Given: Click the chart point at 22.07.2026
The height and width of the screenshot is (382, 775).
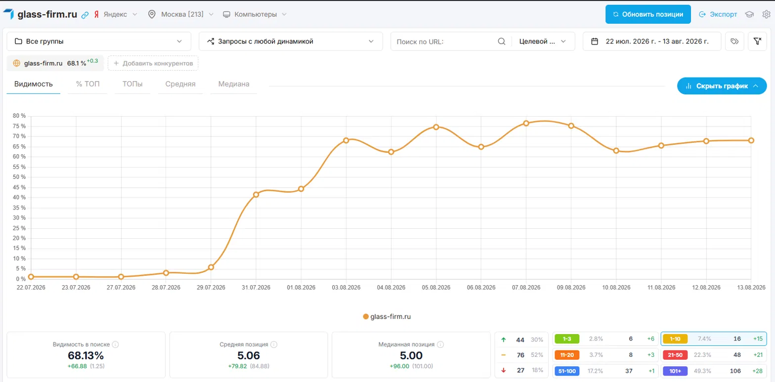Looking at the screenshot, I should click(x=31, y=277).
